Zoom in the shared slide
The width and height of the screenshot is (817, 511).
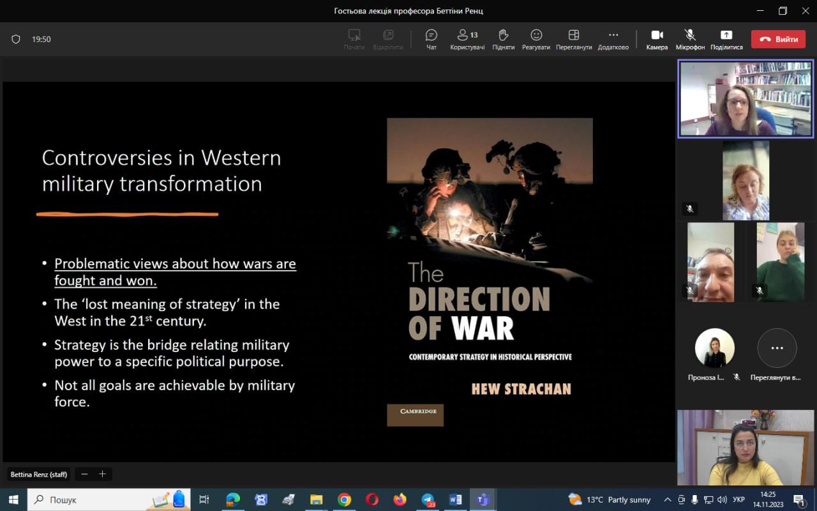[x=101, y=474]
